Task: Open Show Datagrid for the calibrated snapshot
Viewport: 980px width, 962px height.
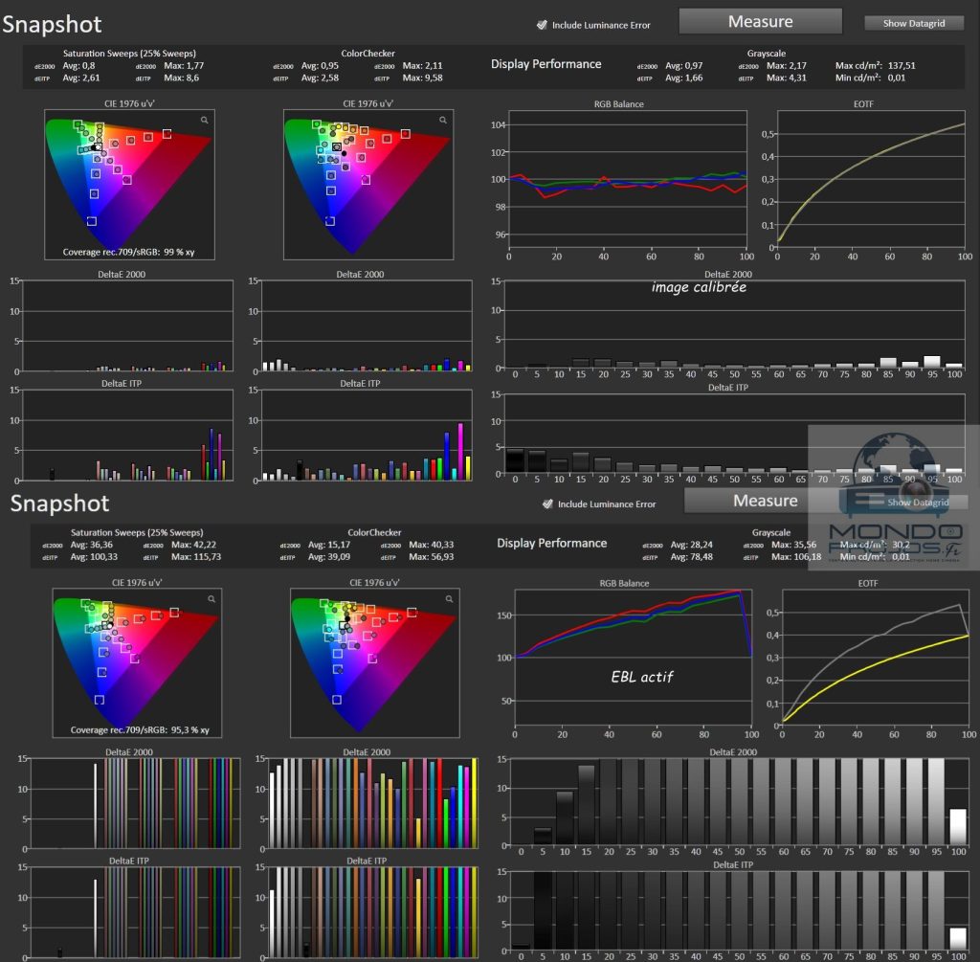Action: (913, 23)
